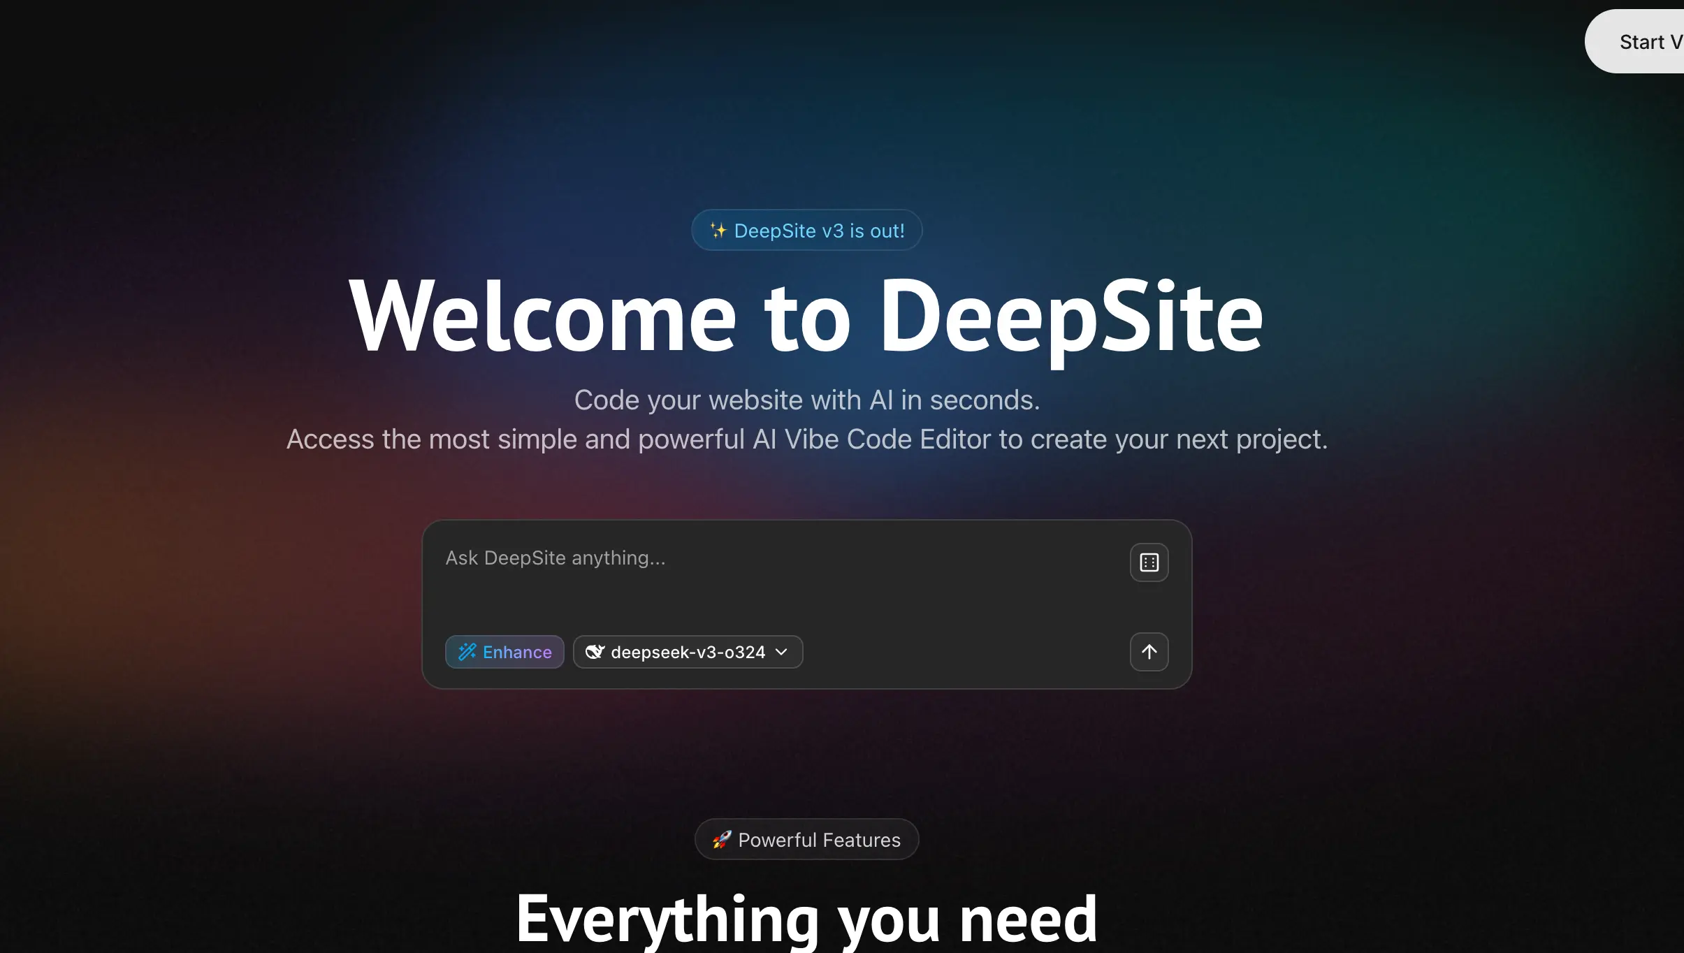
Task: Click the magic wand icon on Enhance
Action: point(467,652)
